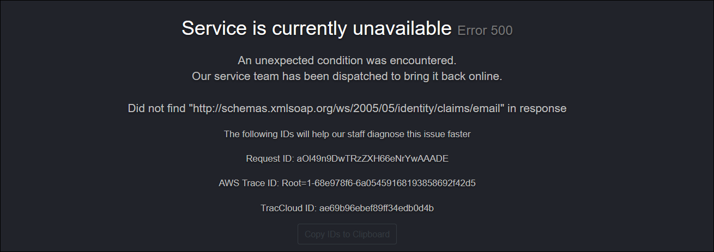This screenshot has height=252, width=714.
Task: Click the Copy IDs to Clipboard button
Action: click(x=347, y=234)
